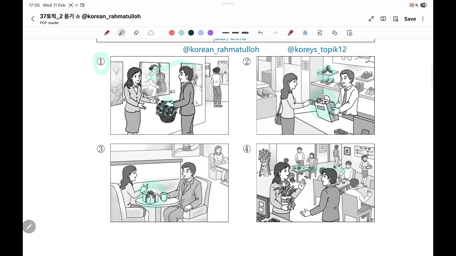
Task: Insert a text box
Action: coord(320,33)
